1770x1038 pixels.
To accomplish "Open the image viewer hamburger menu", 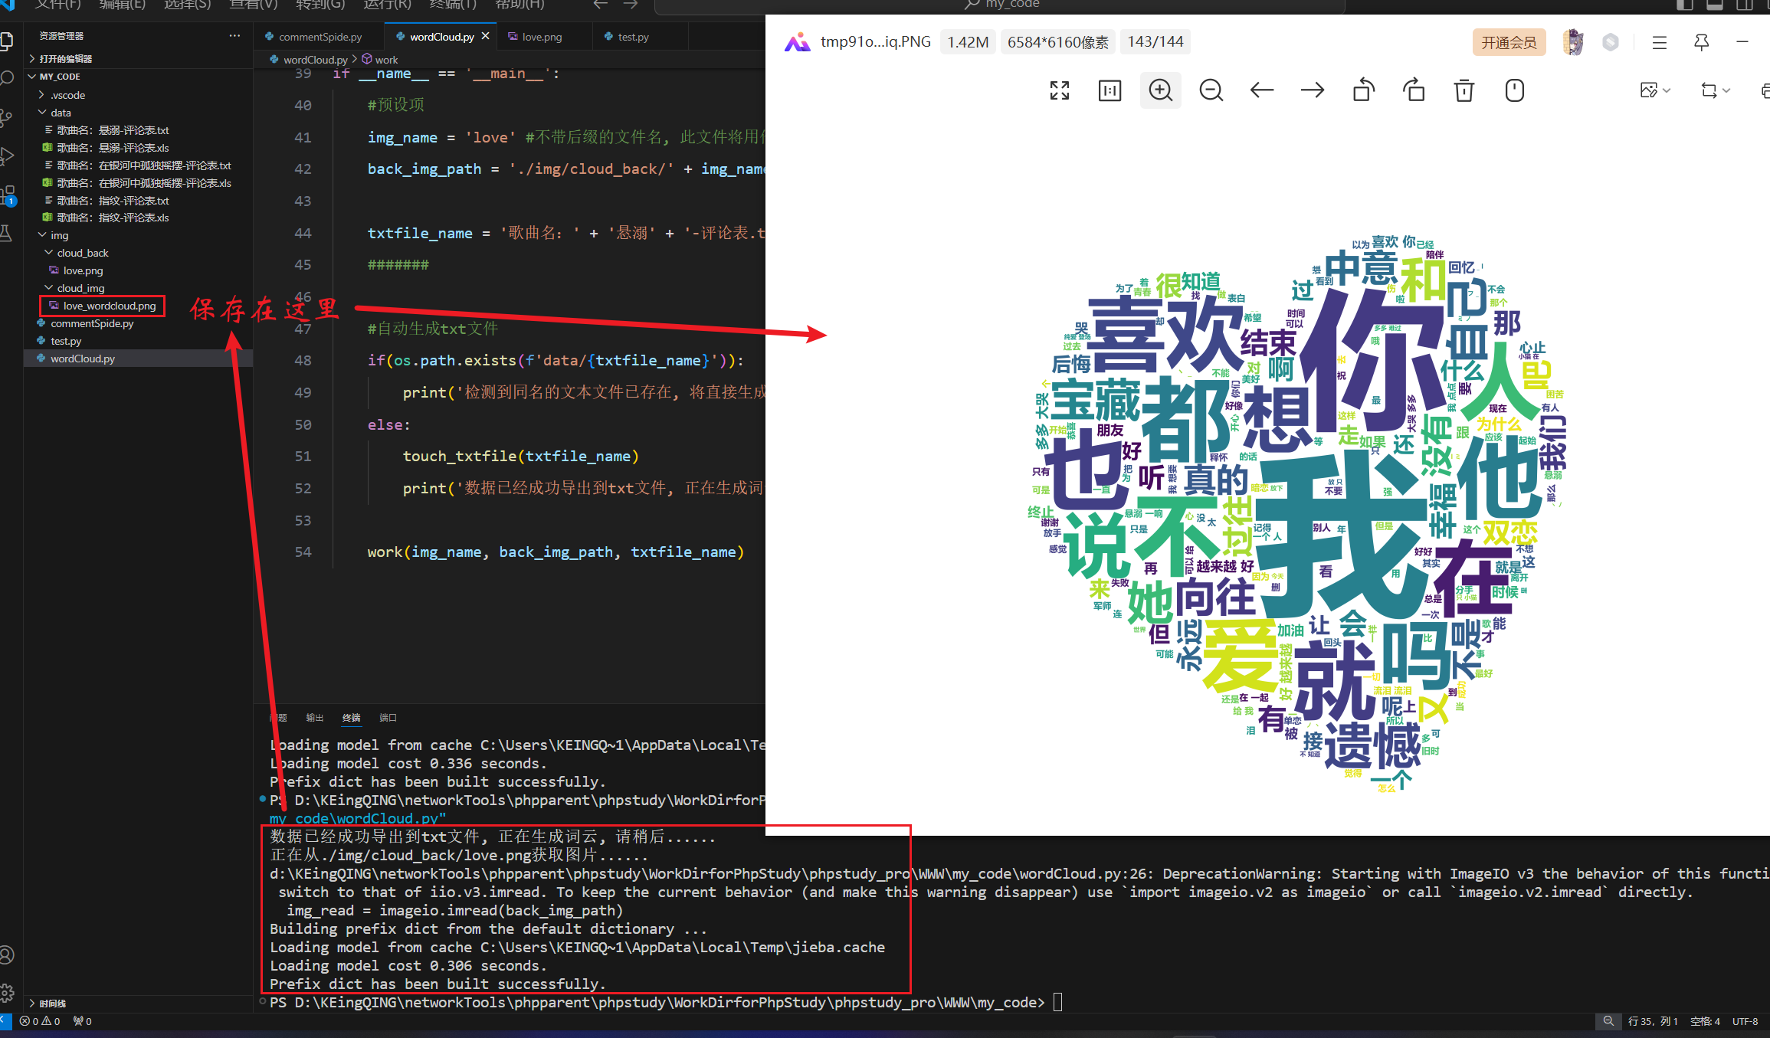I will click(x=1659, y=43).
